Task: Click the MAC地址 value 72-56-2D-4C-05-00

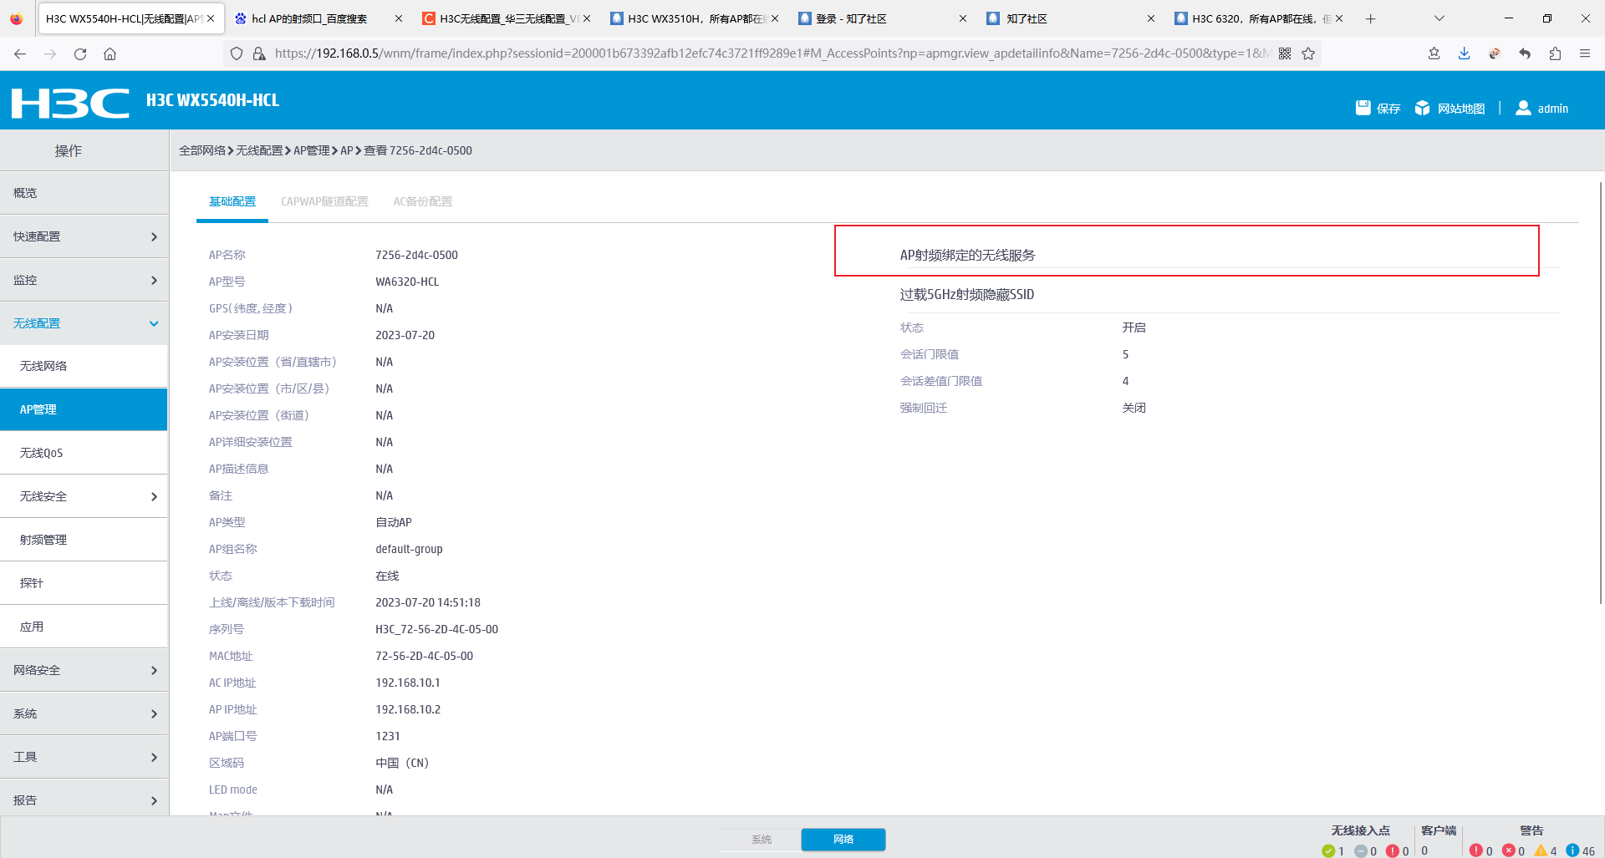Action: 424,656
